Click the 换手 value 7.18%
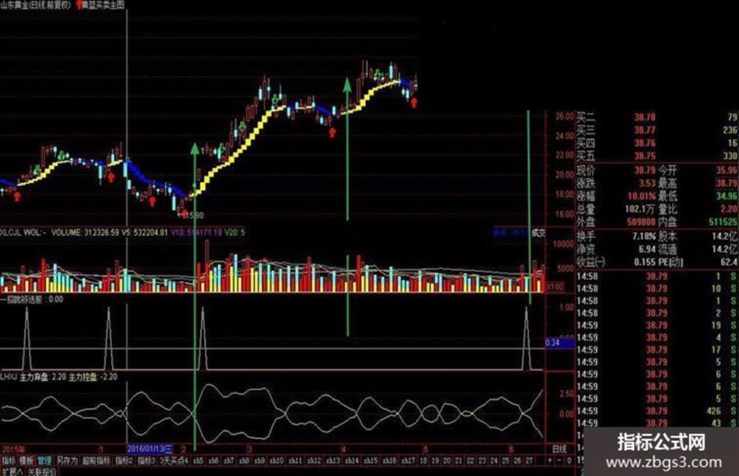The height and width of the screenshot is (476, 739). (x=644, y=236)
